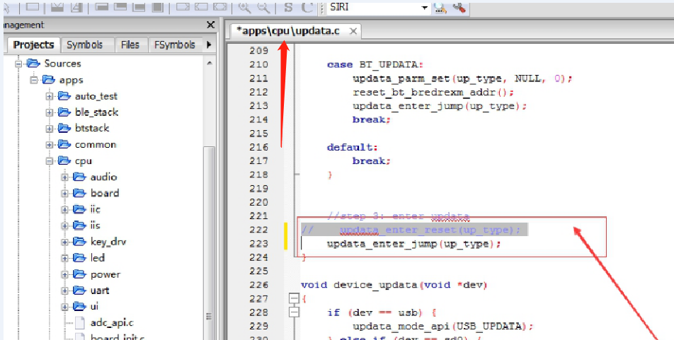Click the red wrench options toolbar icon
The width and height of the screenshot is (674, 340).
point(459,8)
